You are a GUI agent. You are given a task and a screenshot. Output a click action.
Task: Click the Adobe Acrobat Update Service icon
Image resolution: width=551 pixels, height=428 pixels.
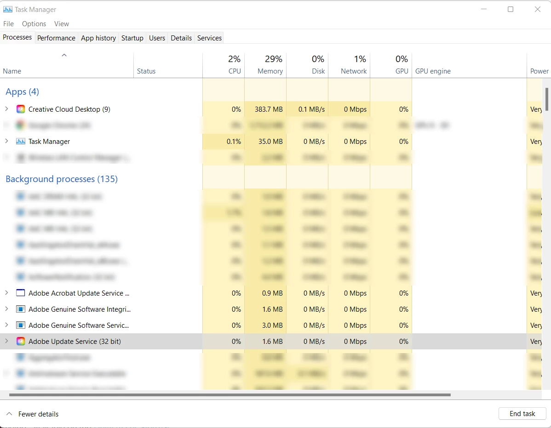[21, 293]
